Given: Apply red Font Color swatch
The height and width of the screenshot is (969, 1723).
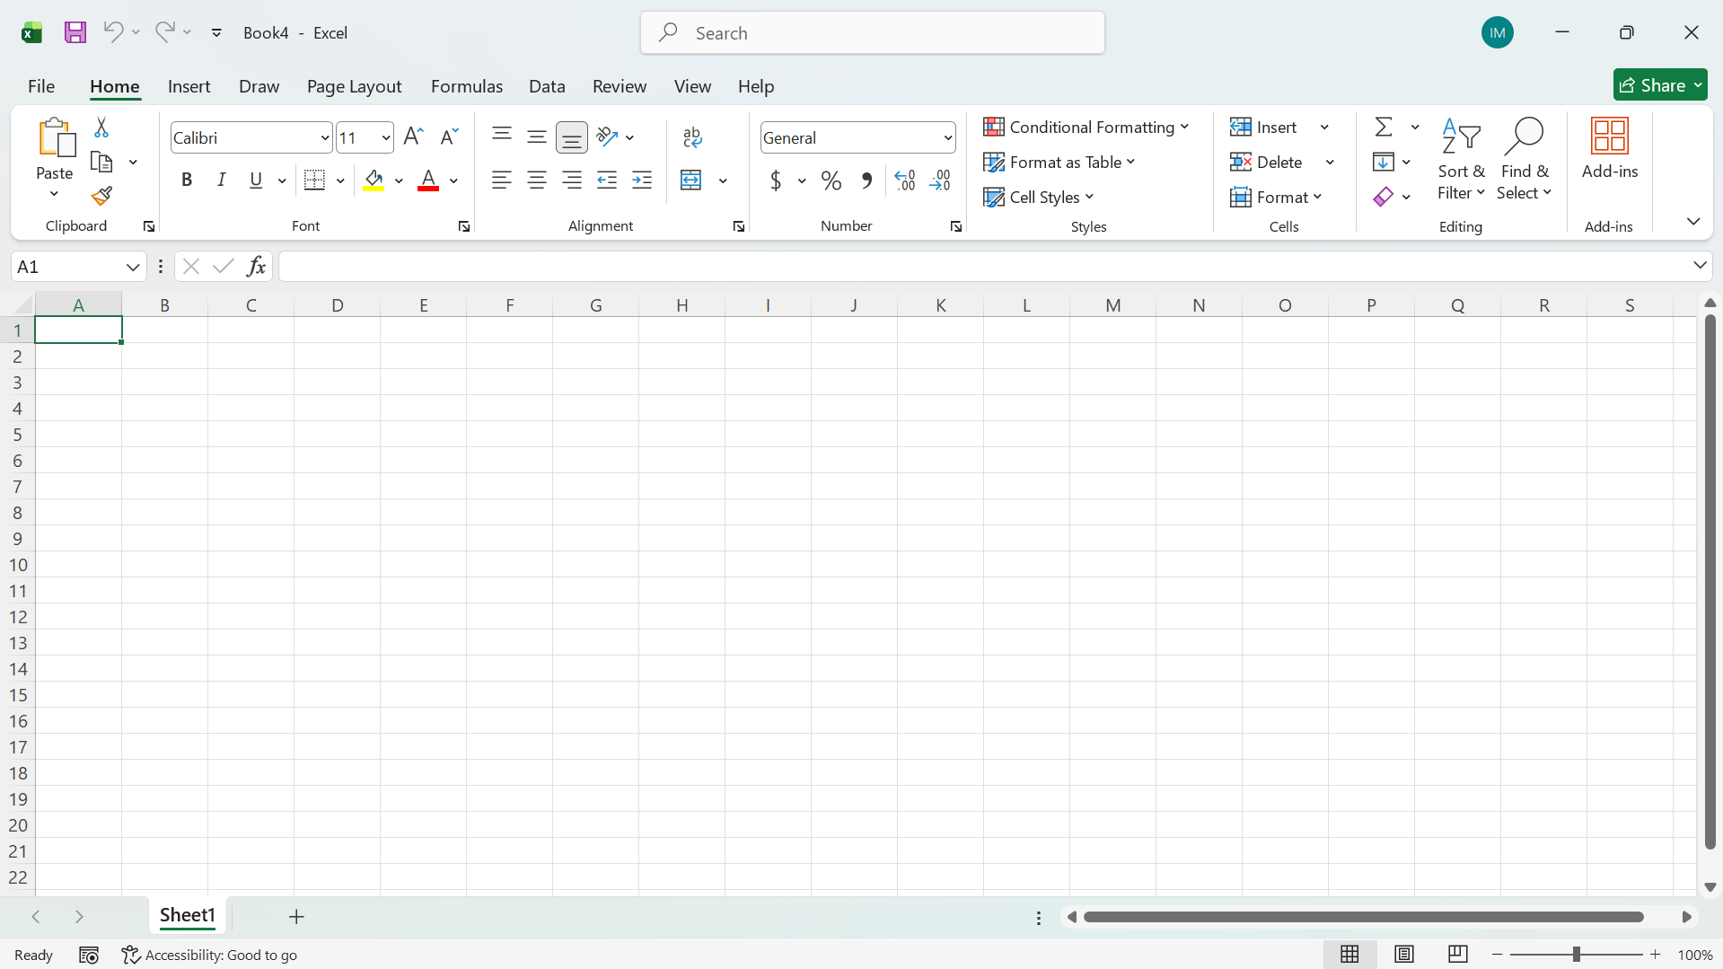Looking at the screenshot, I should click(x=428, y=181).
